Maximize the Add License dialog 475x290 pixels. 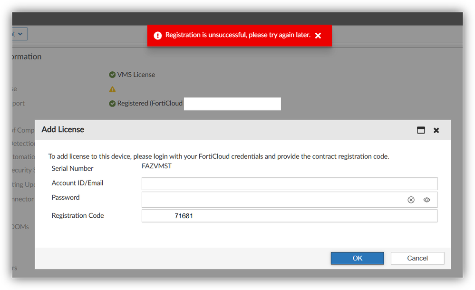(x=421, y=130)
